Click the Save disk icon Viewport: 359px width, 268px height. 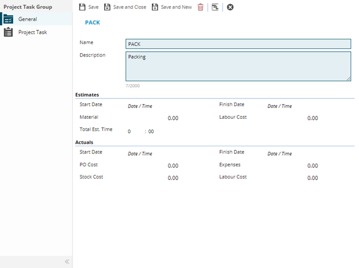click(x=83, y=7)
